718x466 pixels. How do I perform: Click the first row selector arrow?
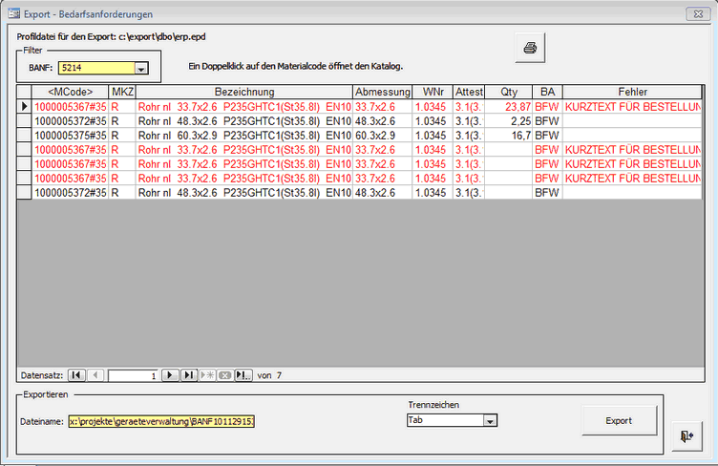coord(24,107)
